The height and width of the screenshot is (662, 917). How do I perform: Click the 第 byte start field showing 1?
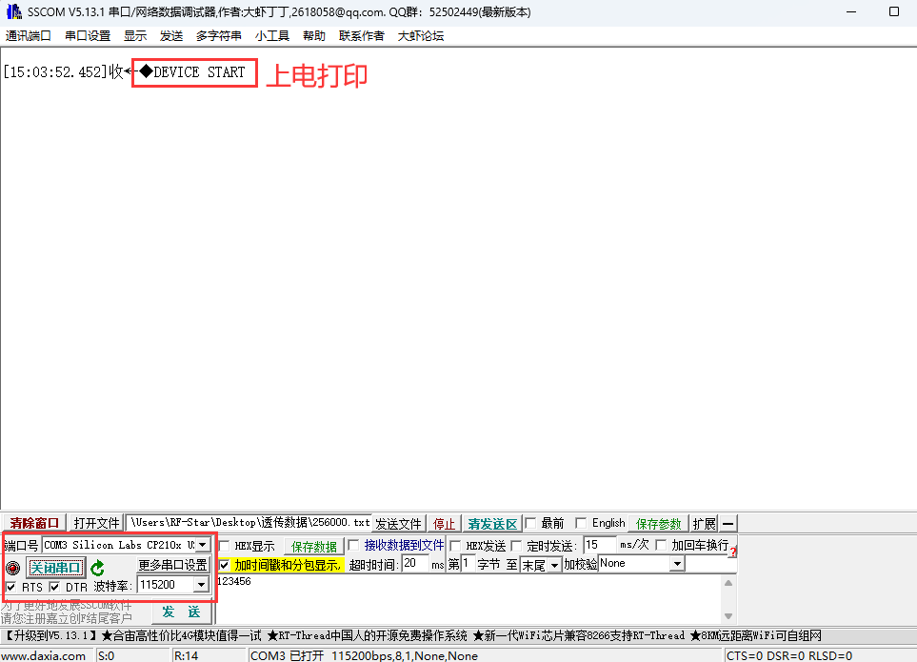(x=468, y=564)
